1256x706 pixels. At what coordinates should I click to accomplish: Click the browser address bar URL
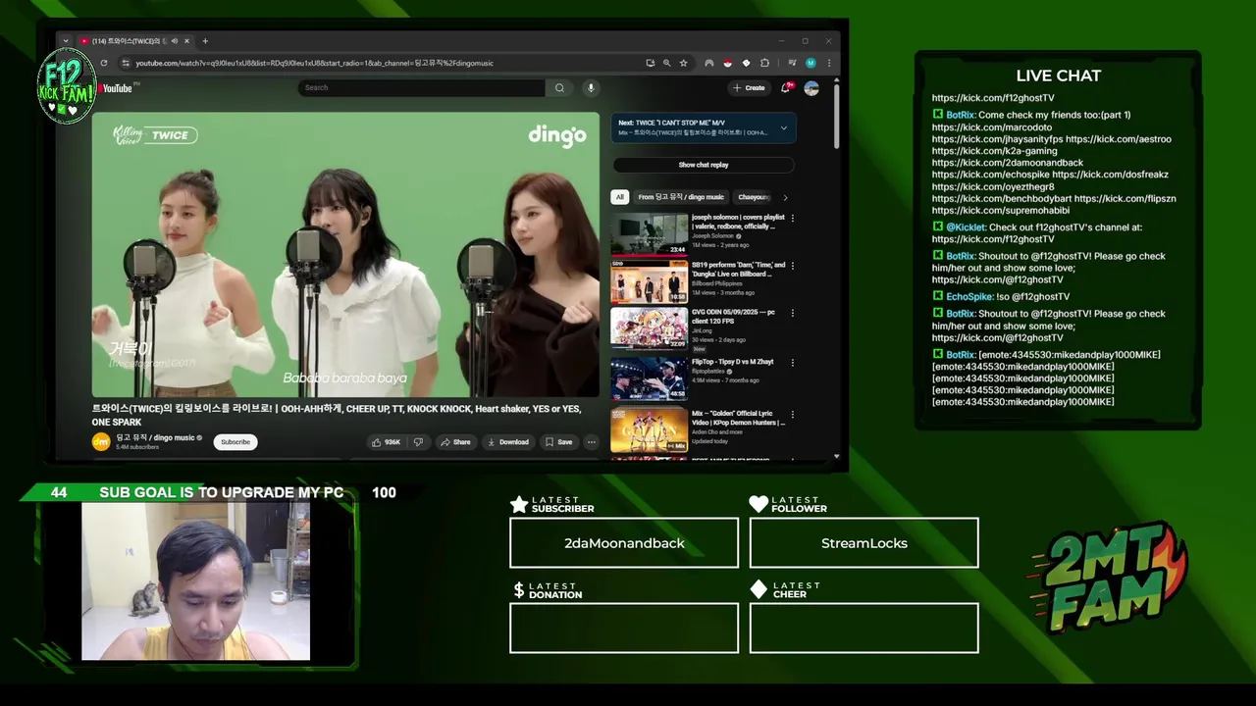314,63
